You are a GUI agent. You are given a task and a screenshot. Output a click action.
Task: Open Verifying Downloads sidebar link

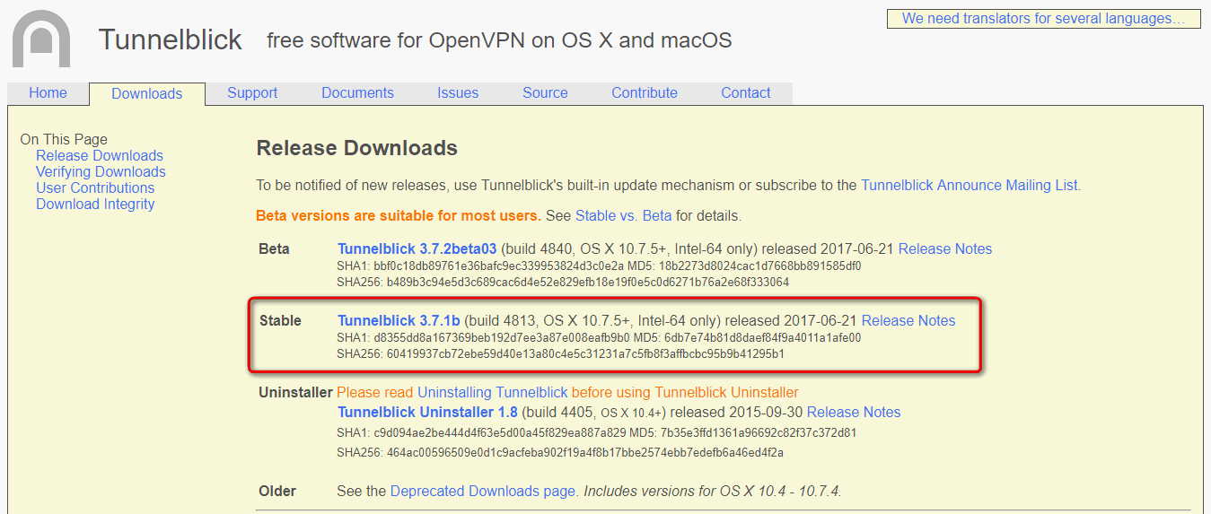click(101, 172)
